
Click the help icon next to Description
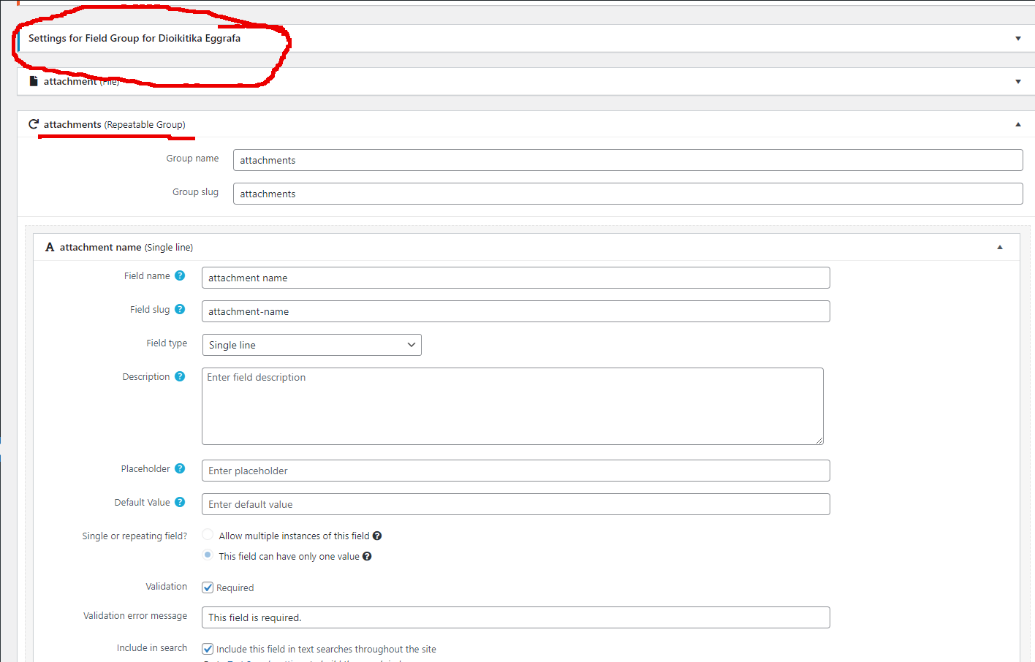180,376
